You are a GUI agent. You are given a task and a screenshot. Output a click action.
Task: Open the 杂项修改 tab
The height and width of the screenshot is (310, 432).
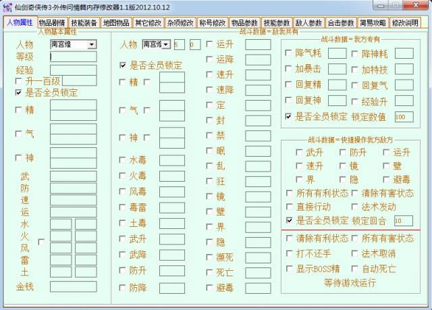pos(180,23)
